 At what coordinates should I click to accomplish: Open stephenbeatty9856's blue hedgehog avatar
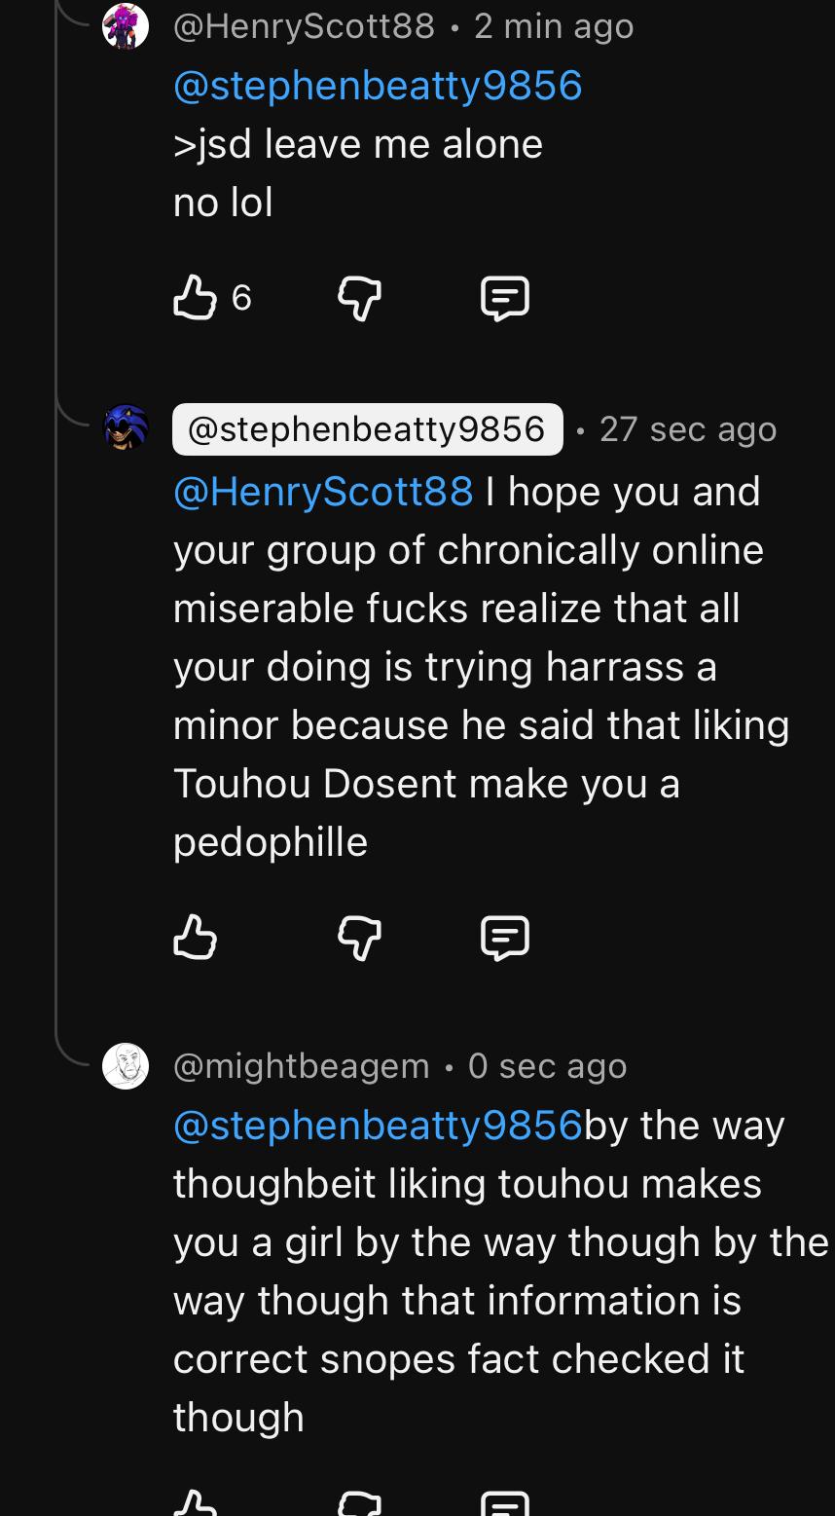tap(126, 427)
